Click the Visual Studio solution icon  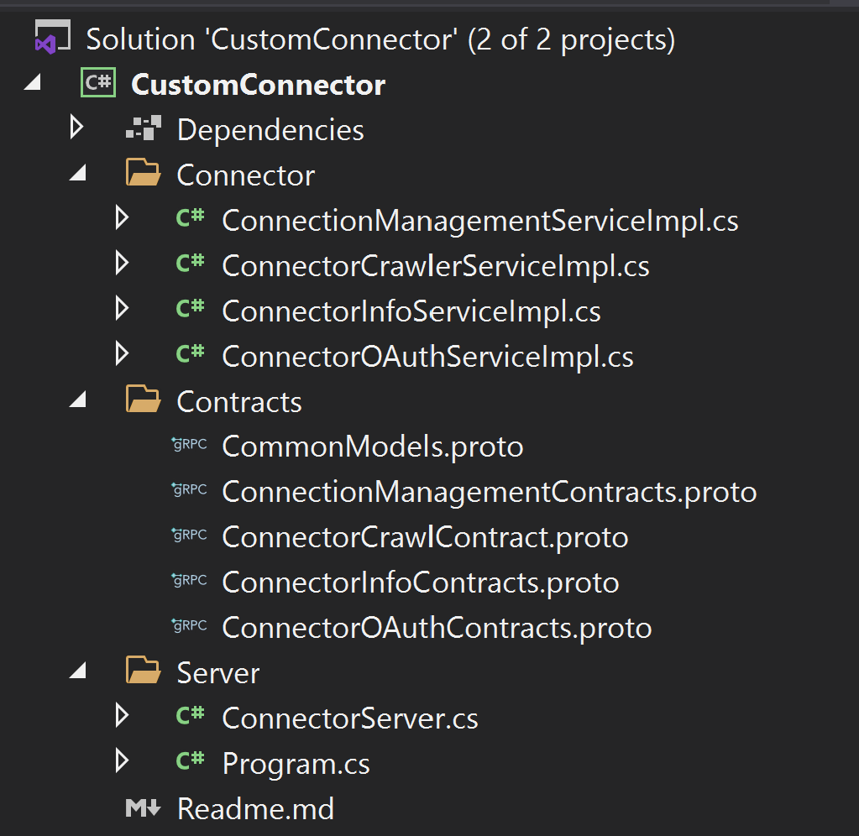tap(52, 37)
